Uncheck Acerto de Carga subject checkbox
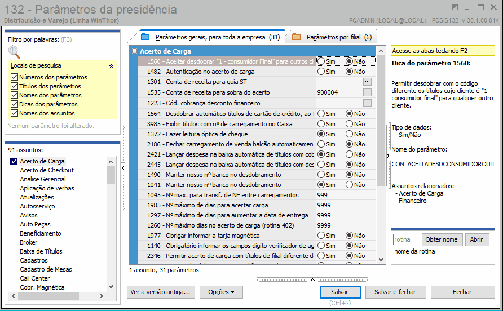 (x=14, y=161)
